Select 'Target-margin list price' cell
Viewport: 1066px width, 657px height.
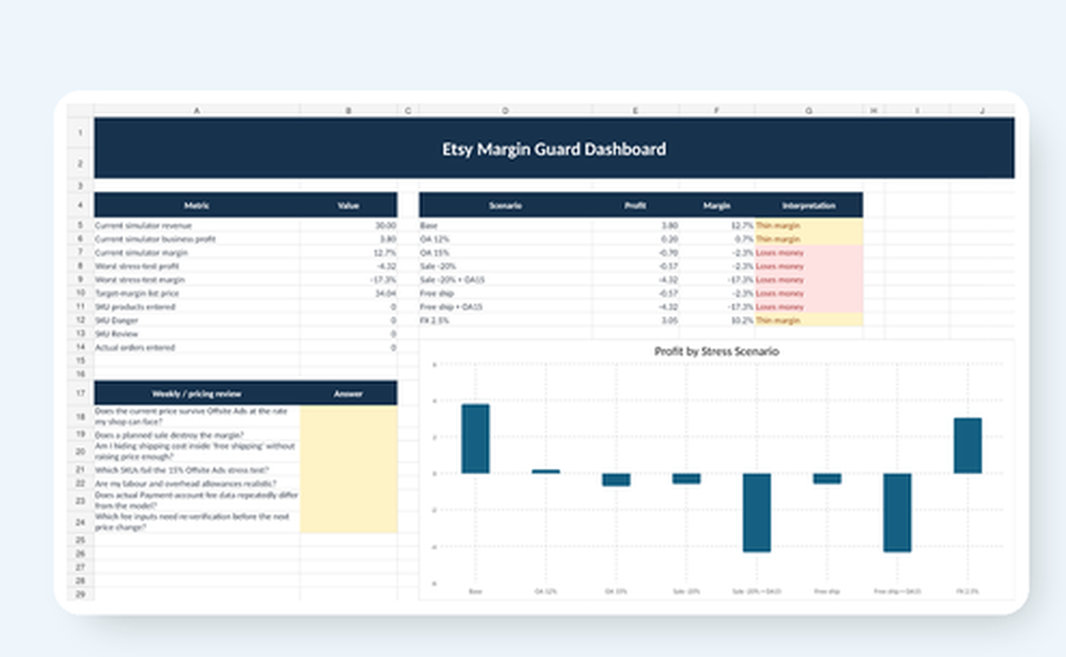tap(197, 294)
